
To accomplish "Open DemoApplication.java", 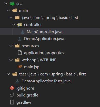I will pos(44,39).
